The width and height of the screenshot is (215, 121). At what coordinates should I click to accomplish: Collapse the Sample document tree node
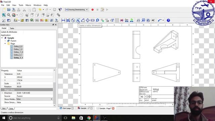2,38
